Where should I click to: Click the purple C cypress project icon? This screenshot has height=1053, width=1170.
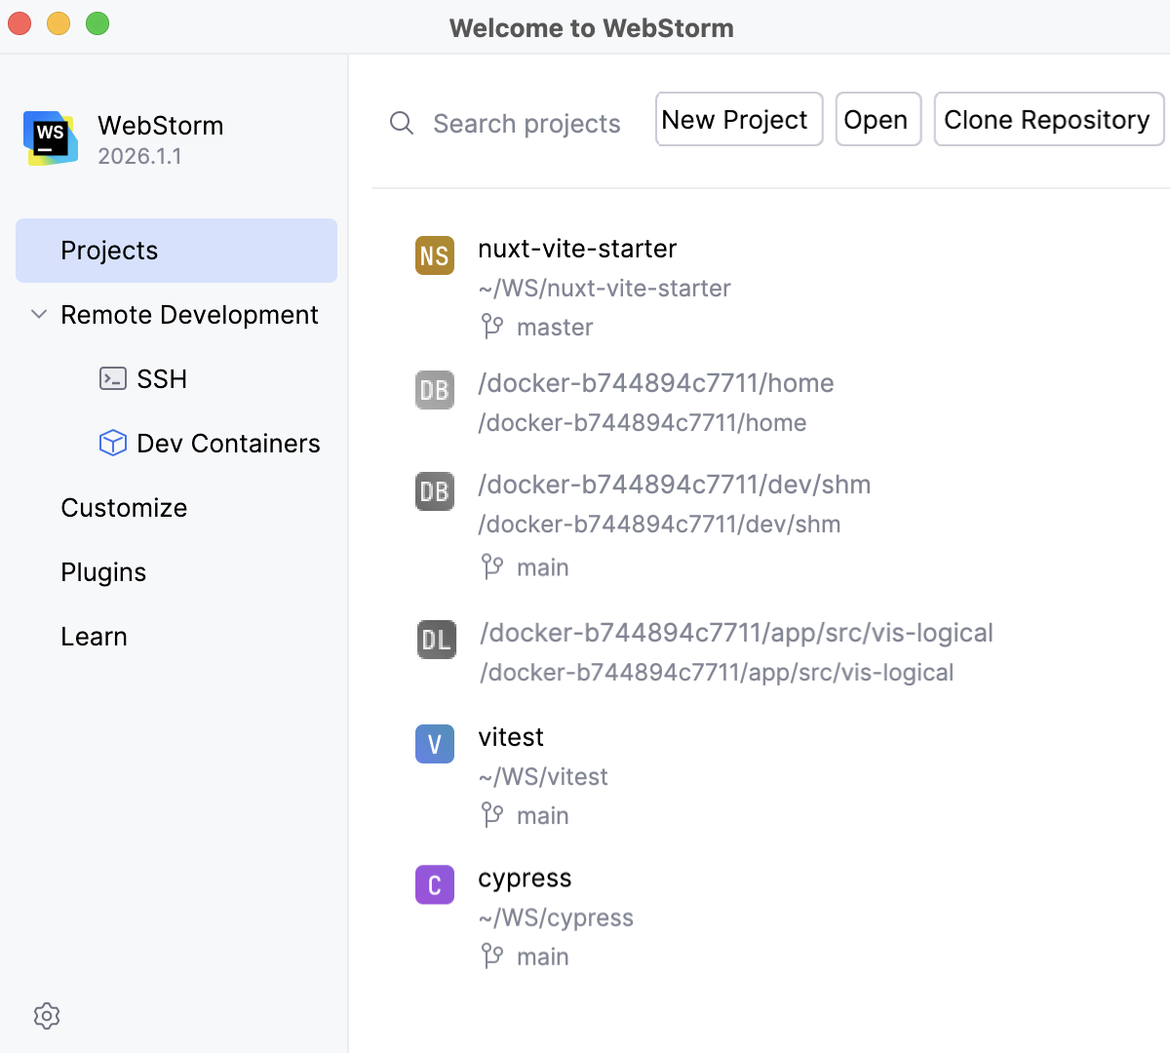(435, 884)
